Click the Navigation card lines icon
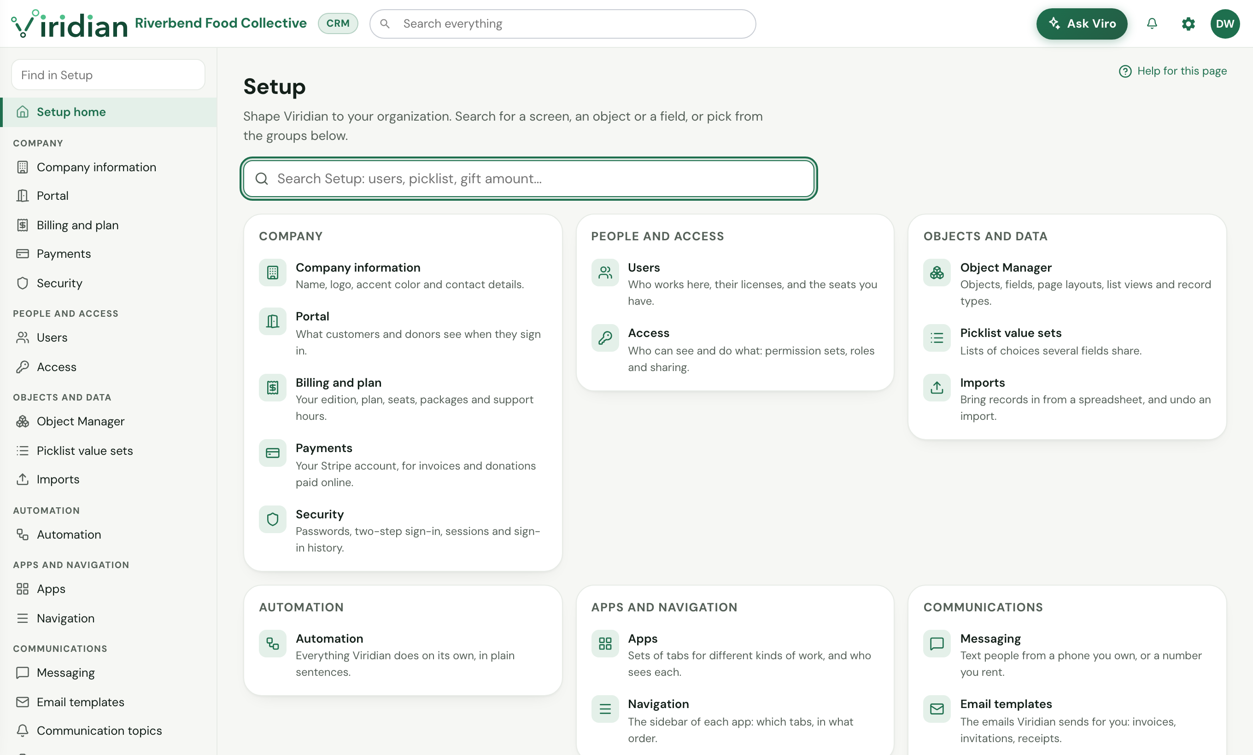 click(605, 709)
